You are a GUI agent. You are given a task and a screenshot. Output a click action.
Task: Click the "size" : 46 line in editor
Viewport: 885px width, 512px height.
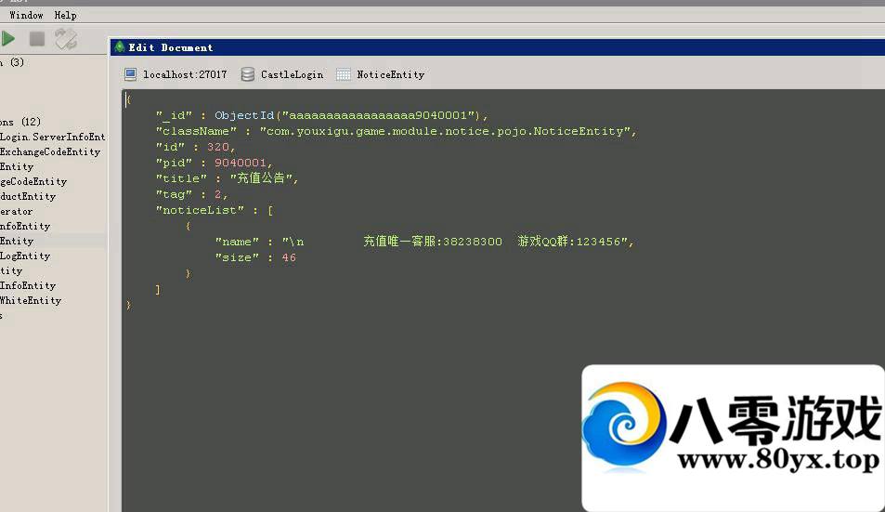click(x=255, y=257)
